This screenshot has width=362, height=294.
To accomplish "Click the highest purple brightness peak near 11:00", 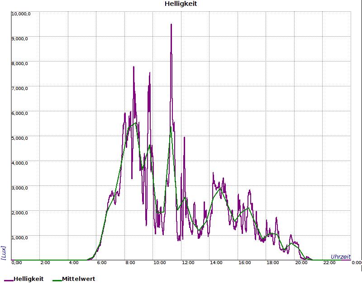I will click(x=171, y=24).
